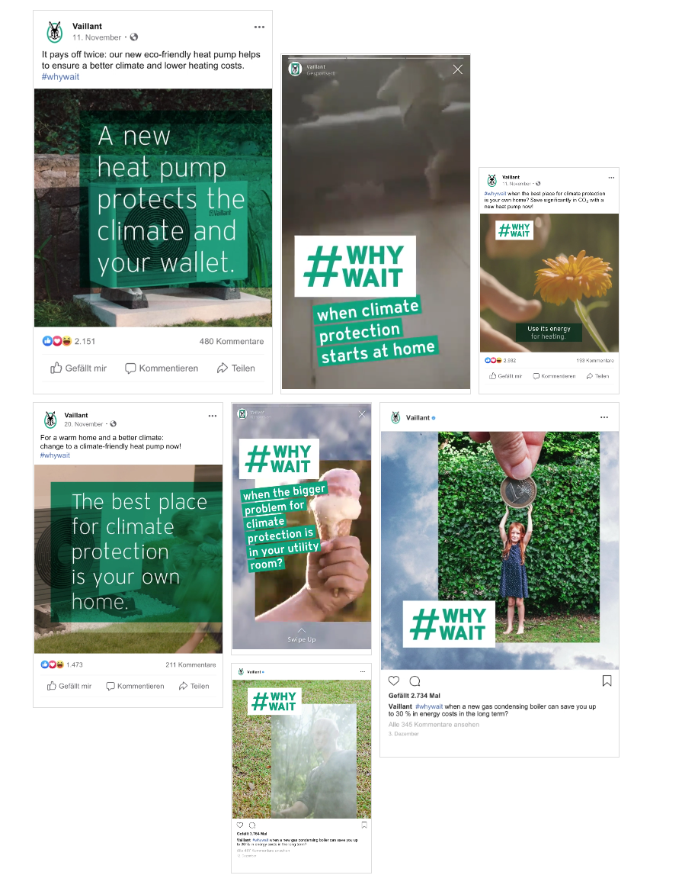
Task: Click the Teilen share arrow on the heat pump post
Action: (x=235, y=368)
